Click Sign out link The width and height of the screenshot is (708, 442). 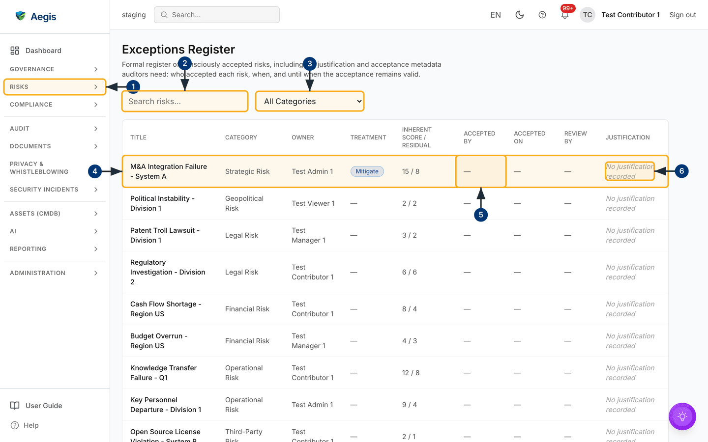pos(682,15)
